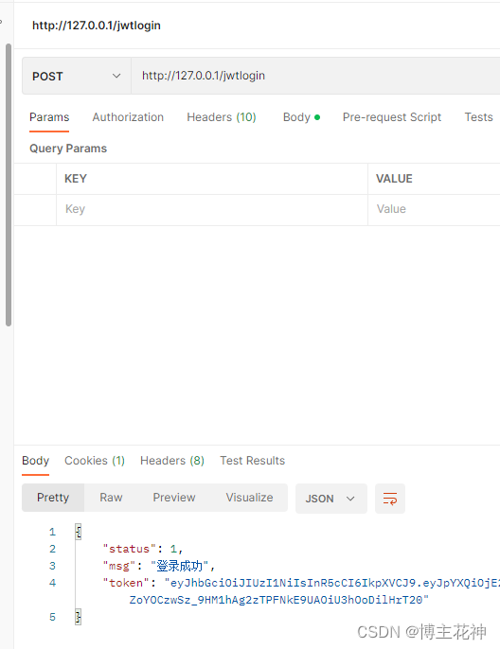This screenshot has width=500, height=649.
Task: Click the query param Key field
Action: [212, 209]
